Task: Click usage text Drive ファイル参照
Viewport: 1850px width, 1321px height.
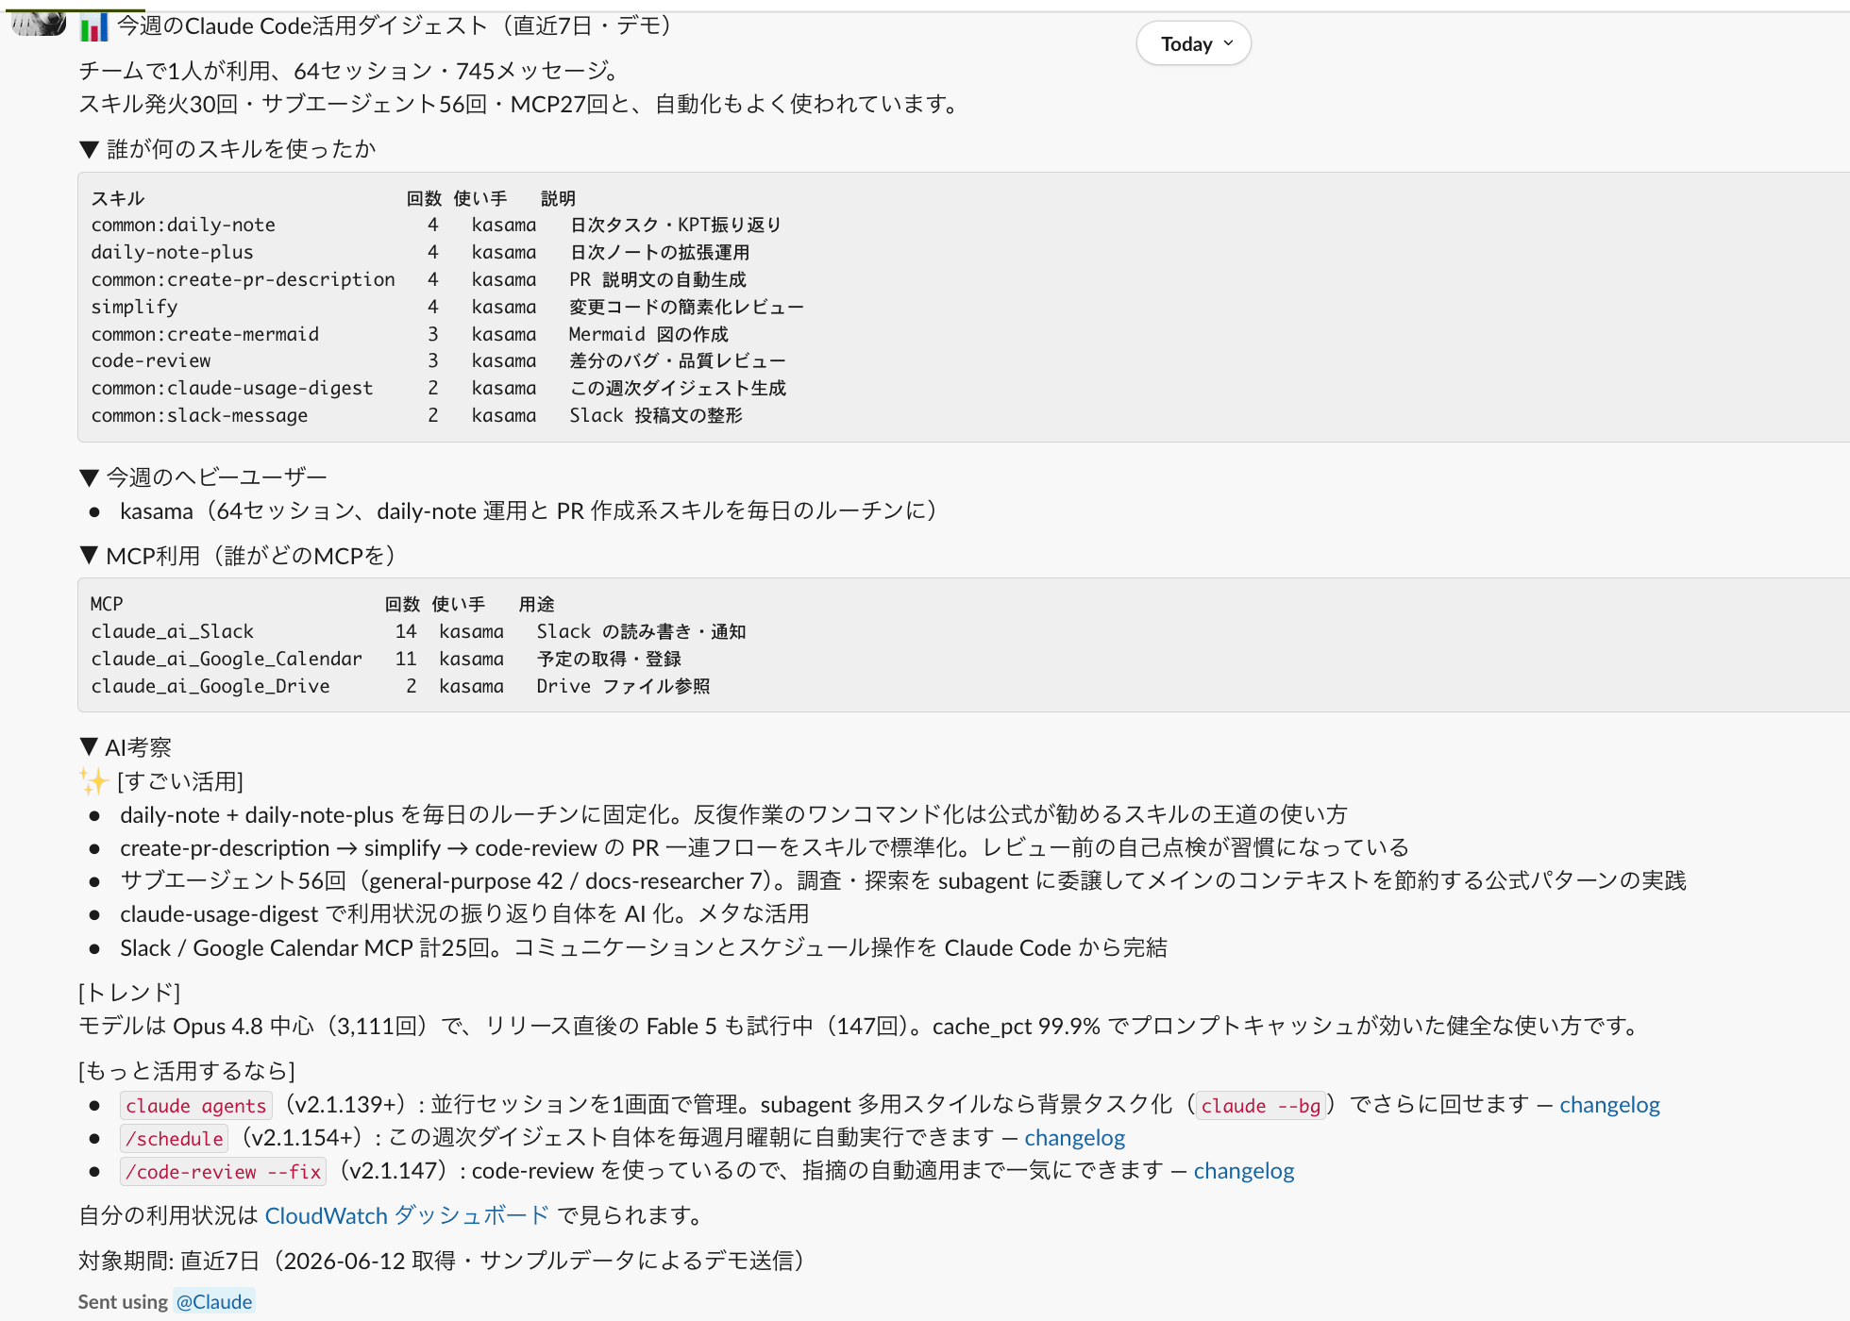Action: [623, 686]
